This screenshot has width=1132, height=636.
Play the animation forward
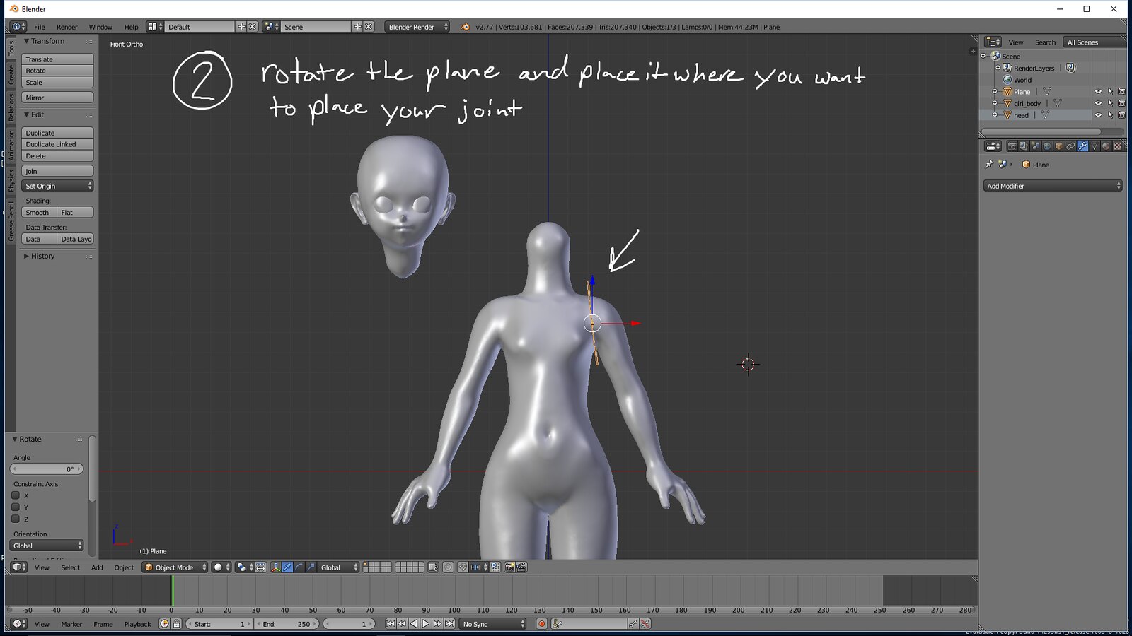(x=426, y=624)
